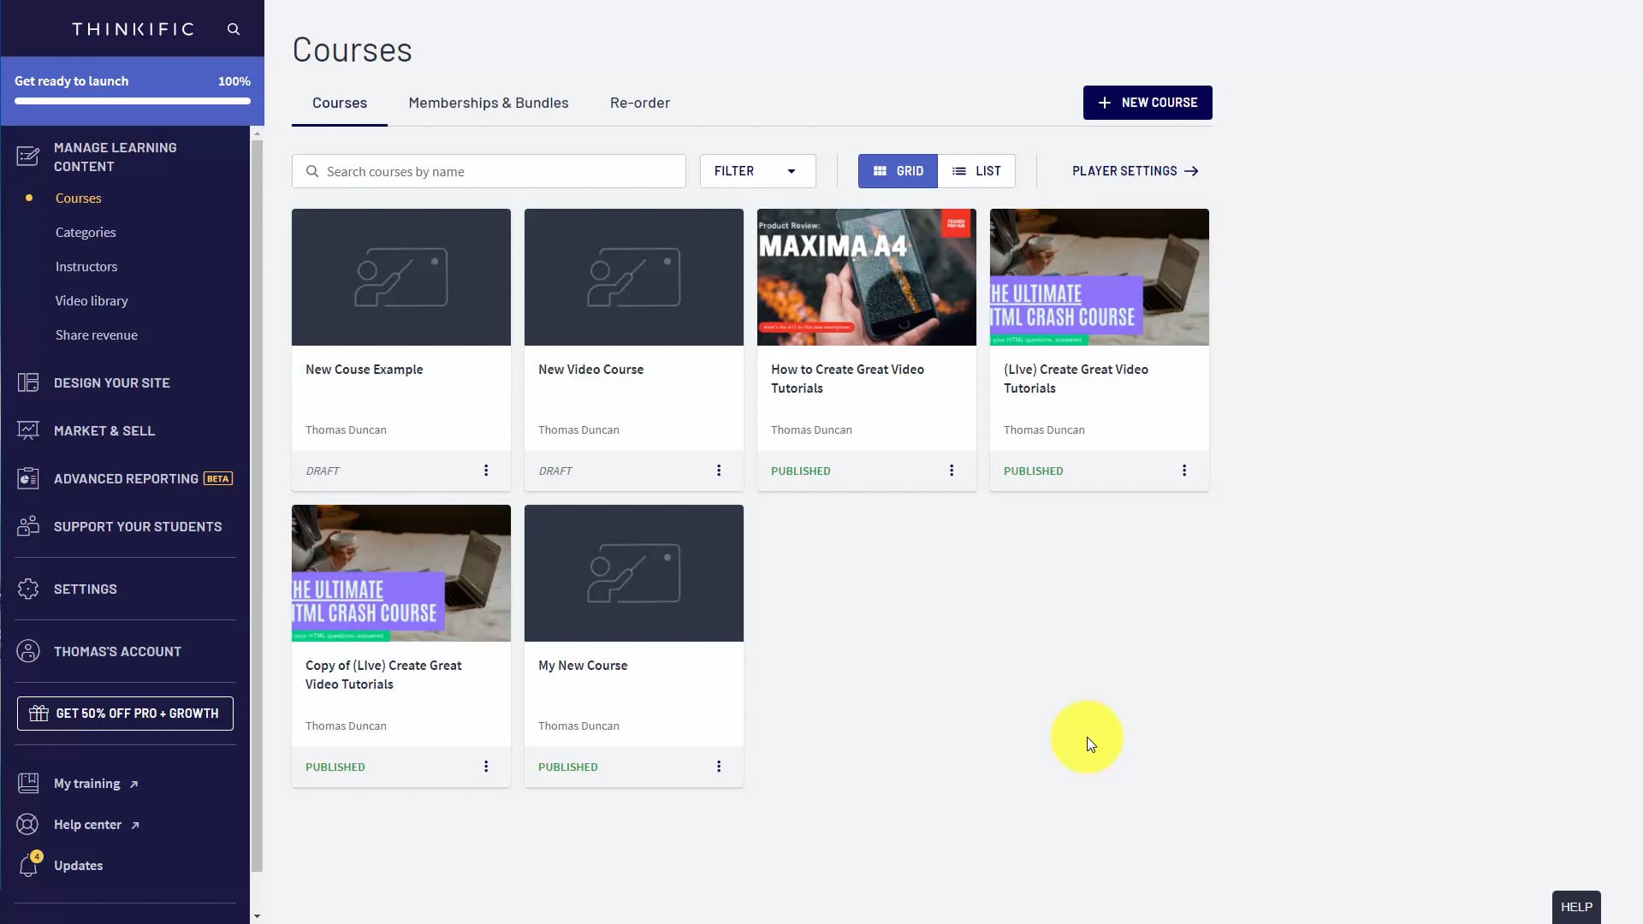This screenshot has width=1643, height=924.
Task: Click the '100%' launch progress text
Action: [234, 81]
